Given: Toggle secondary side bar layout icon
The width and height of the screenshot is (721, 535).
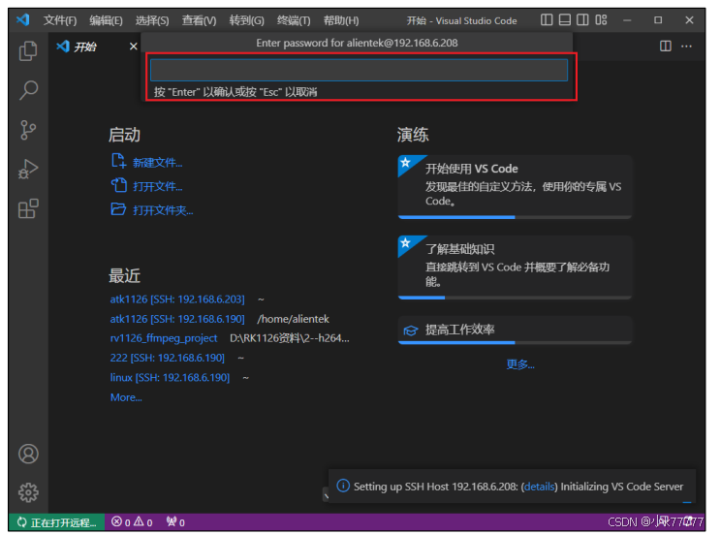Looking at the screenshot, I should [x=582, y=19].
